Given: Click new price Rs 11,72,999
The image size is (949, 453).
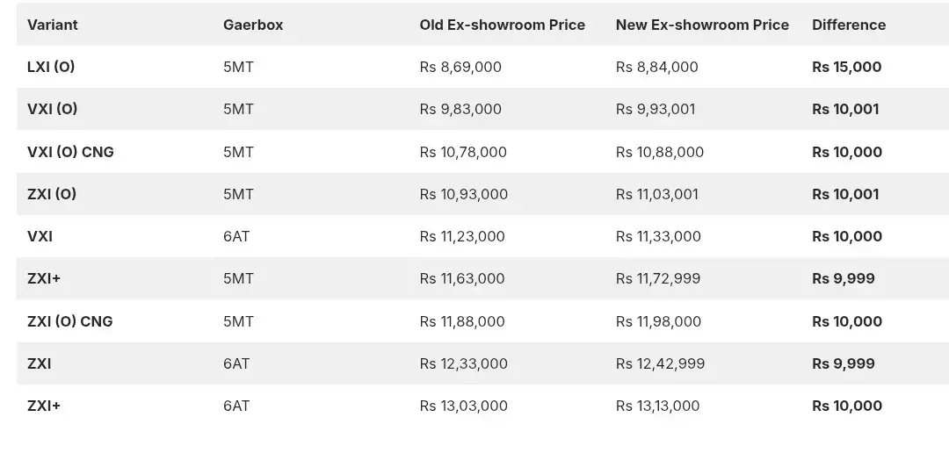Looking at the screenshot, I should click(x=658, y=278).
